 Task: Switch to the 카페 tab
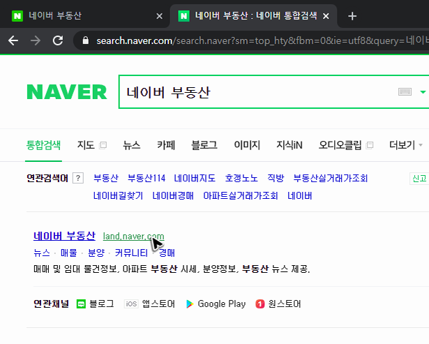coord(166,145)
